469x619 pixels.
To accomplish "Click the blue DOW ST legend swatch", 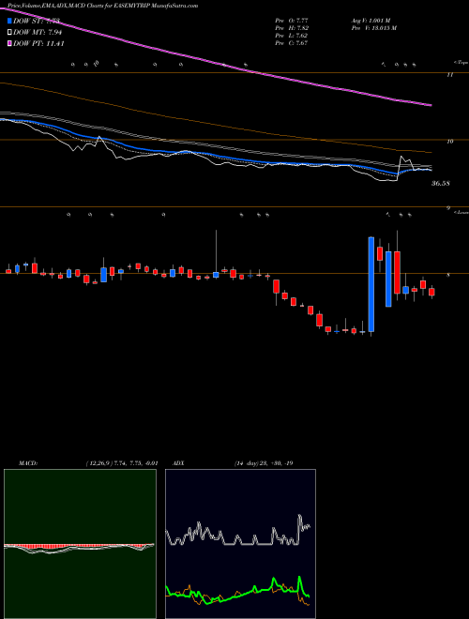I will (9, 21).
